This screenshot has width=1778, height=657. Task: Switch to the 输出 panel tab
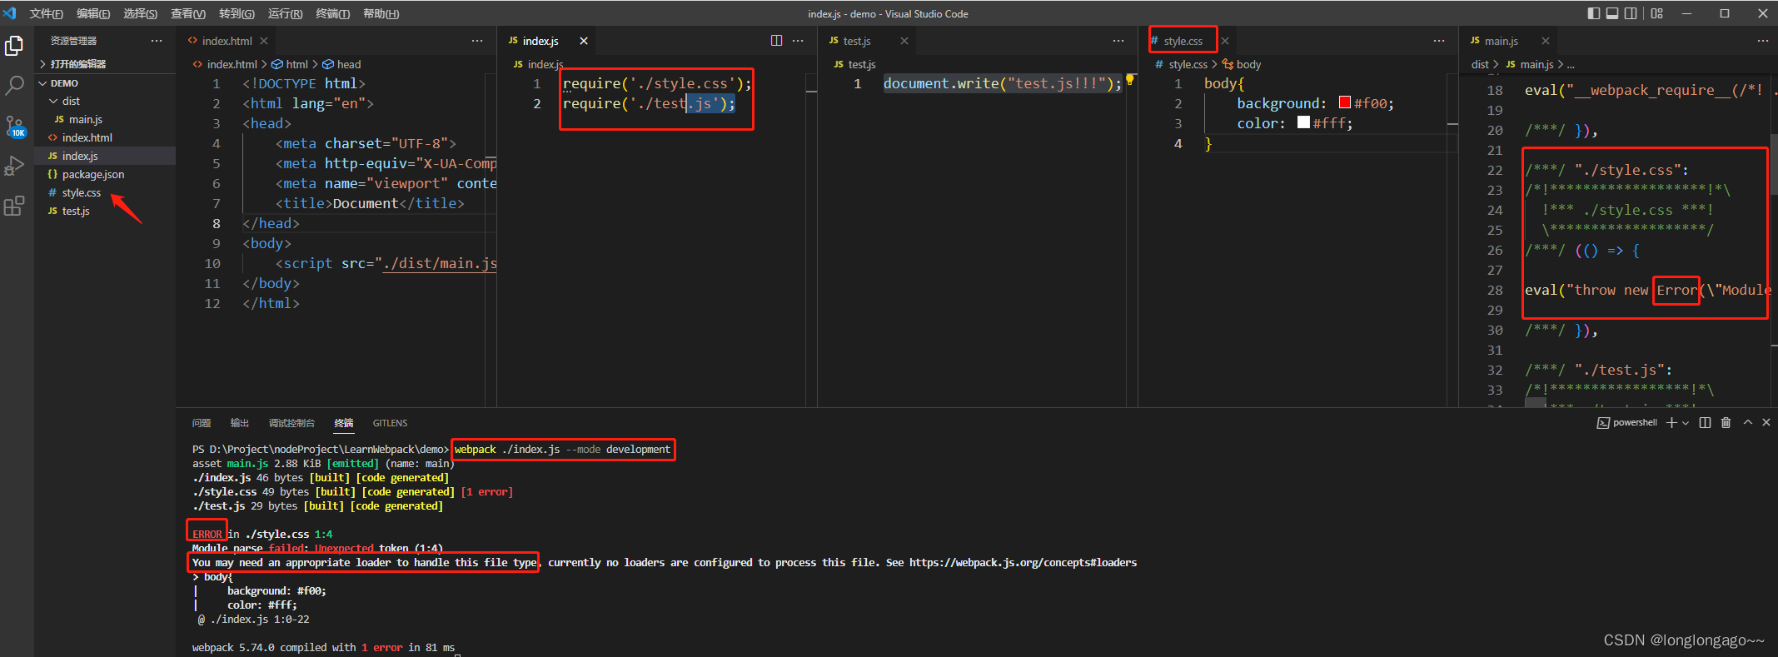point(240,423)
